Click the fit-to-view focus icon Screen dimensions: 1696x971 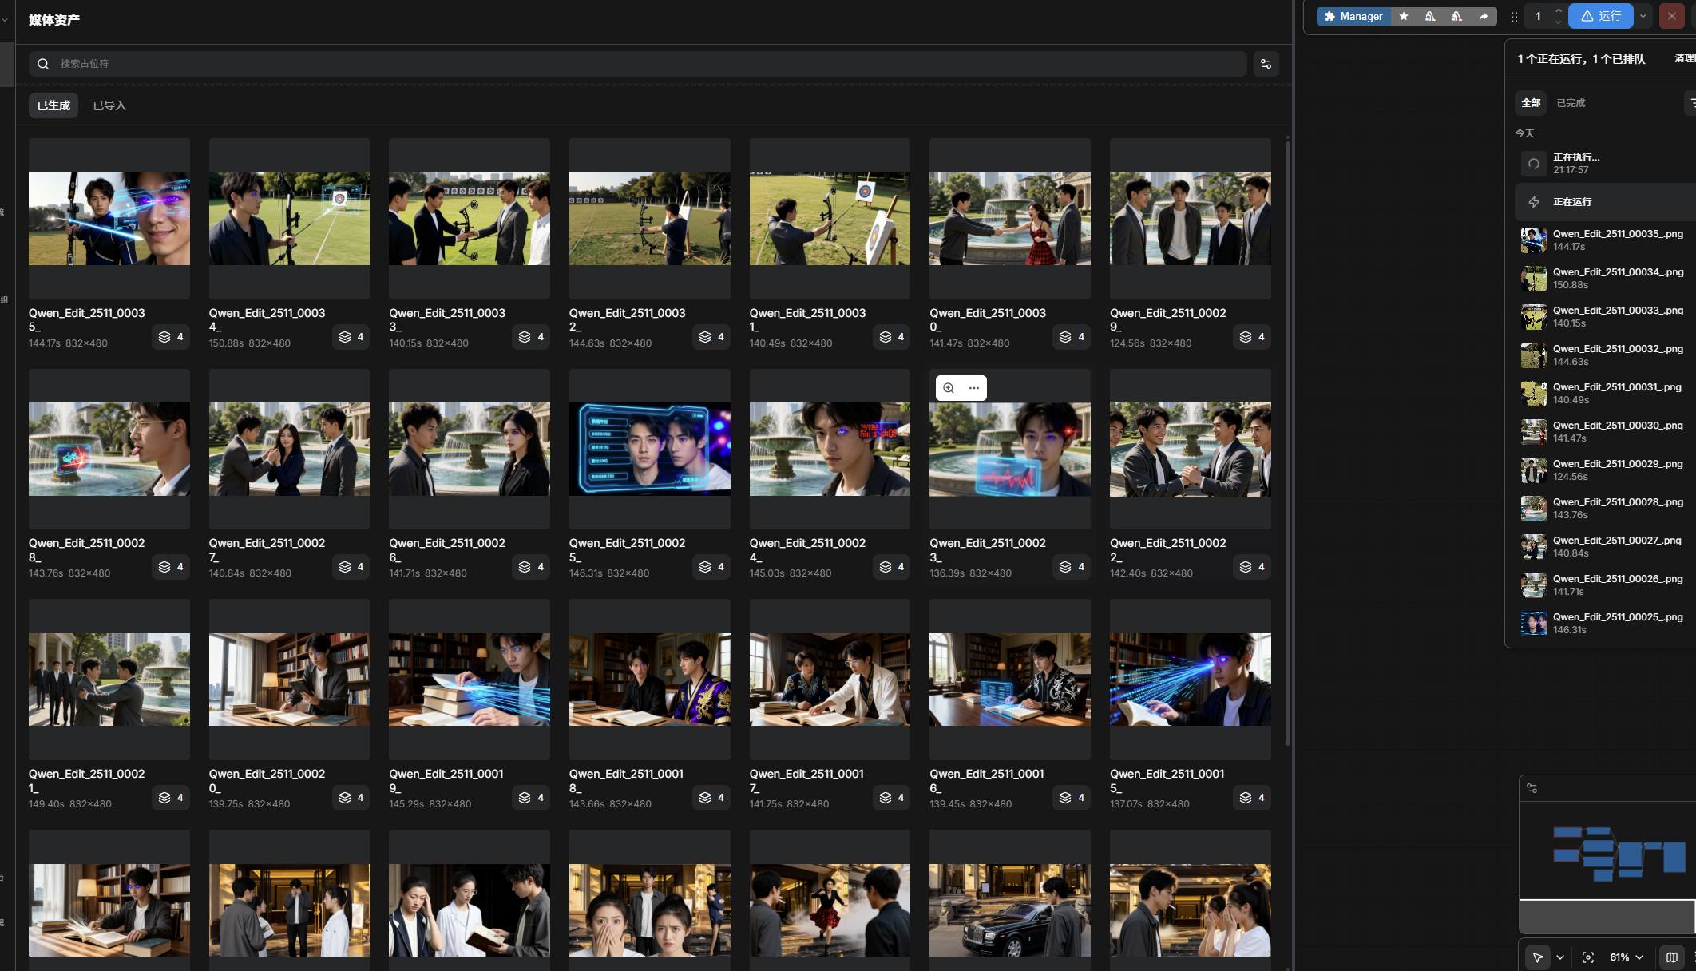click(1588, 957)
